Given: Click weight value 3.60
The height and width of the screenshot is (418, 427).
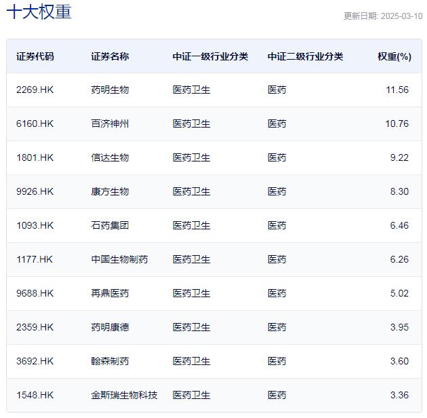Looking at the screenshot, I should [399, 361].
